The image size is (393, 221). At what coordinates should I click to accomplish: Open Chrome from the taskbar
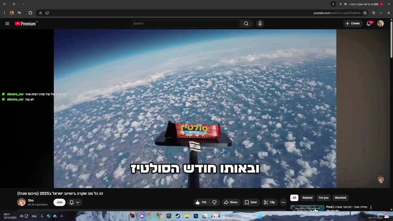coord(159,216)
